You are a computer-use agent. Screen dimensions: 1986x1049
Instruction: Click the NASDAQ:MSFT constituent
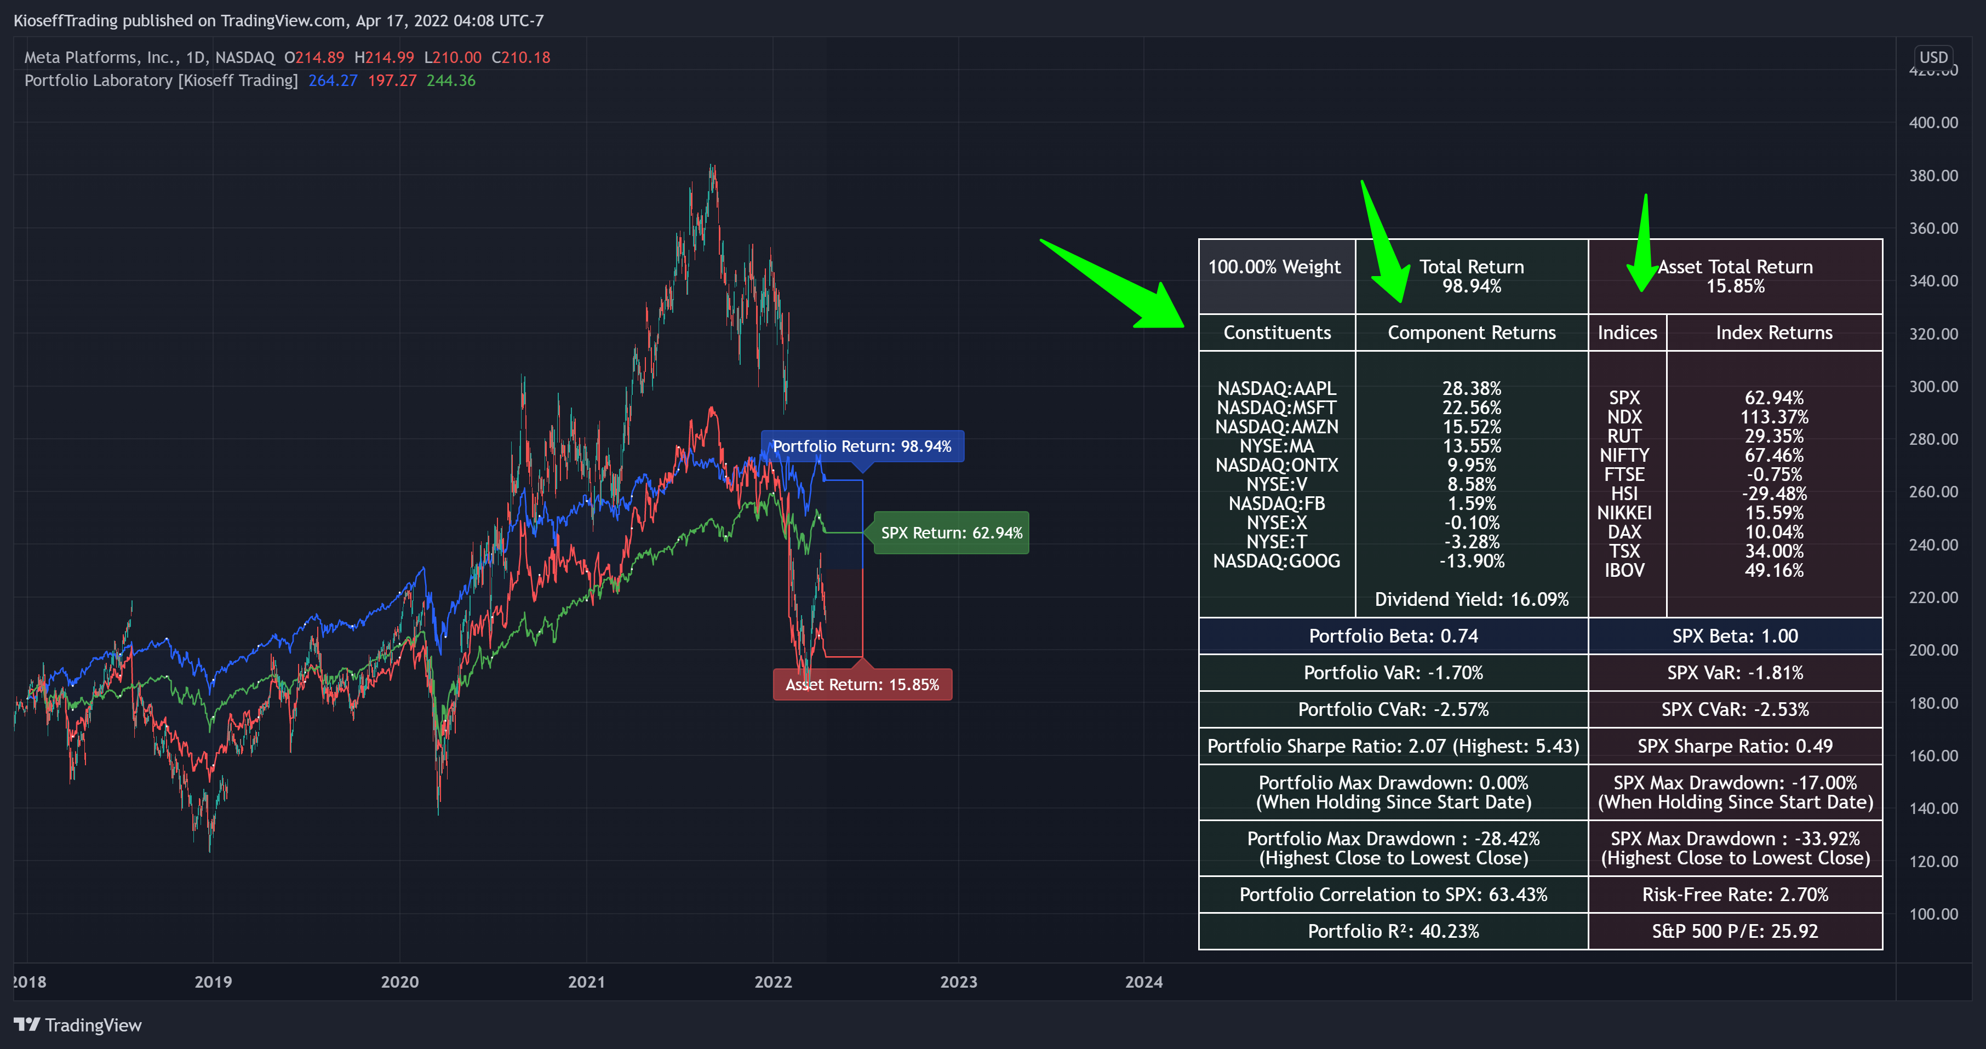click(1277, 408)
